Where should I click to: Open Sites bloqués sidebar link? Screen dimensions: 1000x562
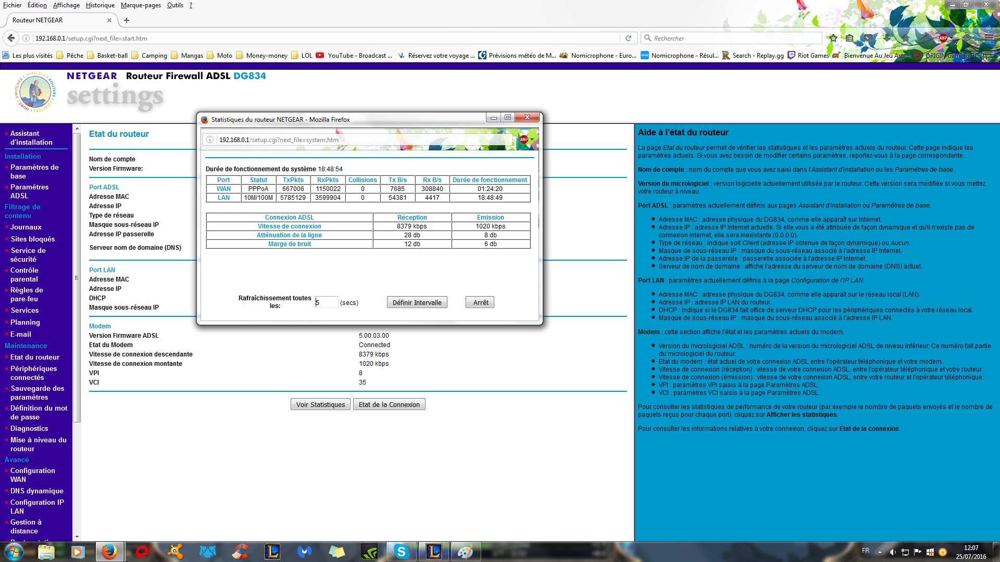tap(33, 239)
